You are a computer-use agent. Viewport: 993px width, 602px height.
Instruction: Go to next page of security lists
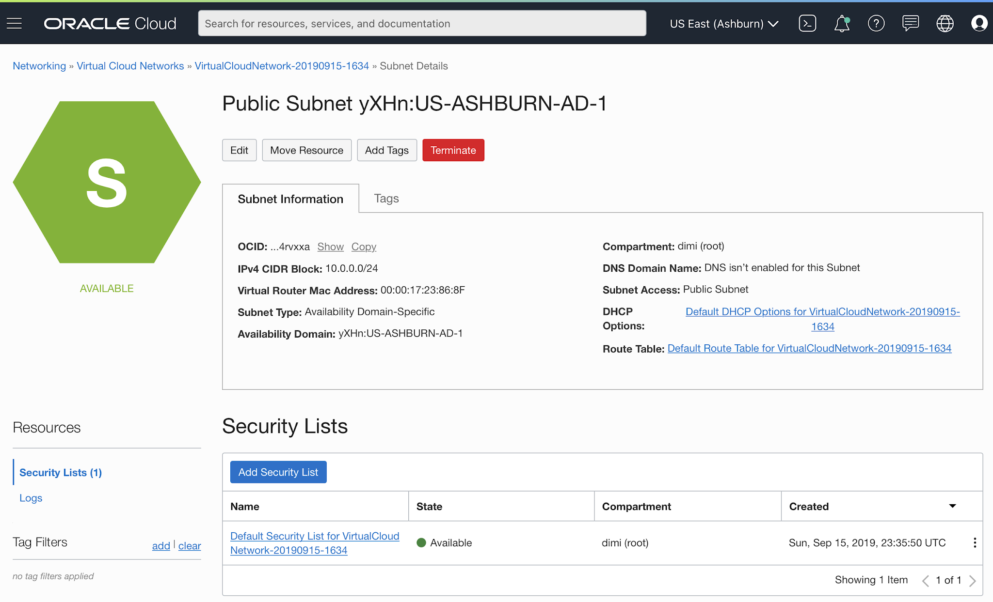(x=973, y=580)
